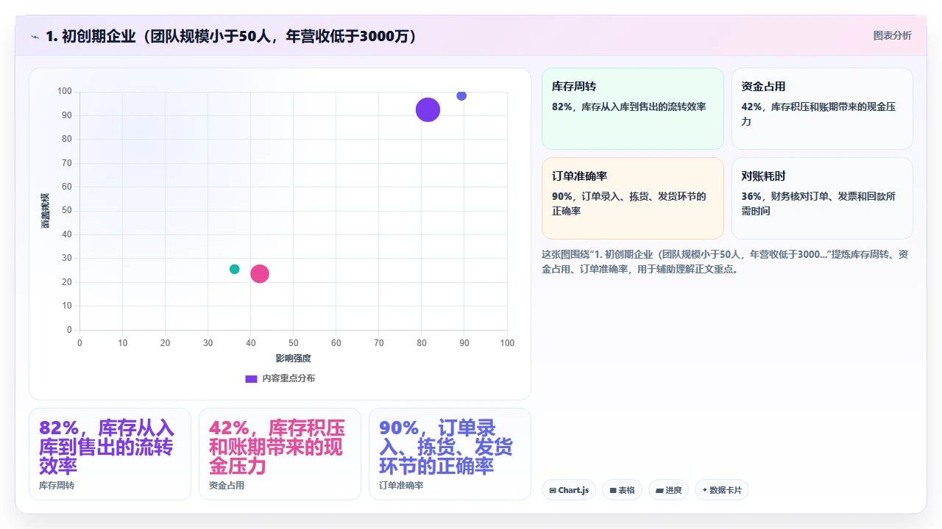
Task: Click the x-axis value 50
Action: [x=294, y=343]
